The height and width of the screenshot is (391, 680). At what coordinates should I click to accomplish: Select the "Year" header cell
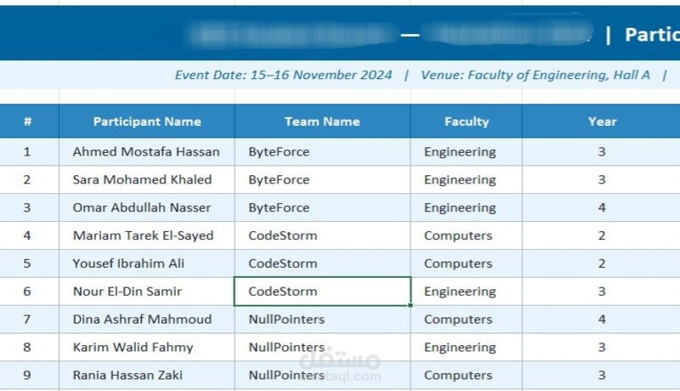click(602, 122)
